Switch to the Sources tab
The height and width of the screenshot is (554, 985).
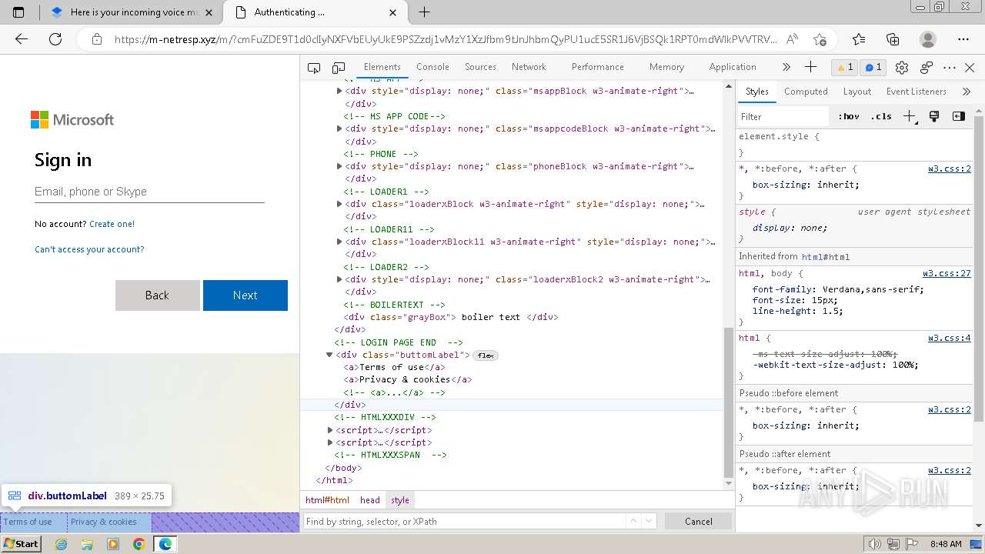click(480, 67)
